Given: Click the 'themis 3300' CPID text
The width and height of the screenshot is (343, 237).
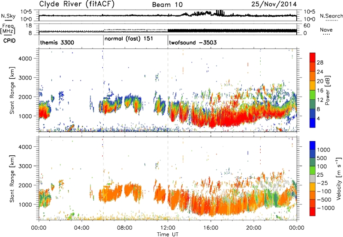Looking at the screenshot, I should point(57,42).
